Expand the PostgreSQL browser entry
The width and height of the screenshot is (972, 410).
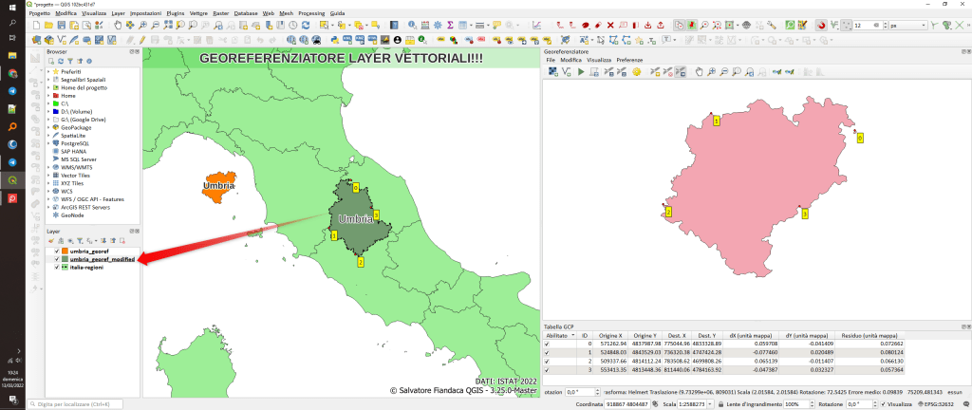coord(48,143)
